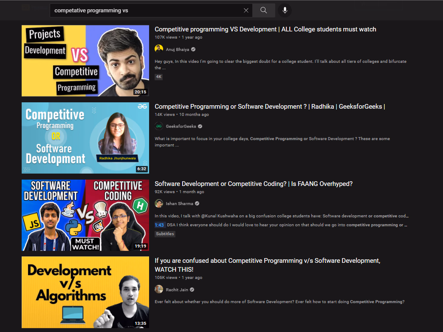Screen dimensions: 443x332
Task: Click Ishan Sharma's channel avatar
Action: [159, 203]
